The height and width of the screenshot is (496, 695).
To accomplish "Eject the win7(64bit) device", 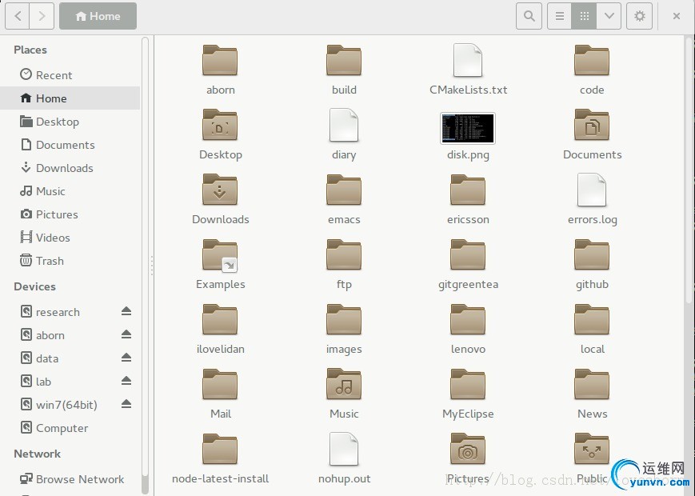I will click(126, 404).
